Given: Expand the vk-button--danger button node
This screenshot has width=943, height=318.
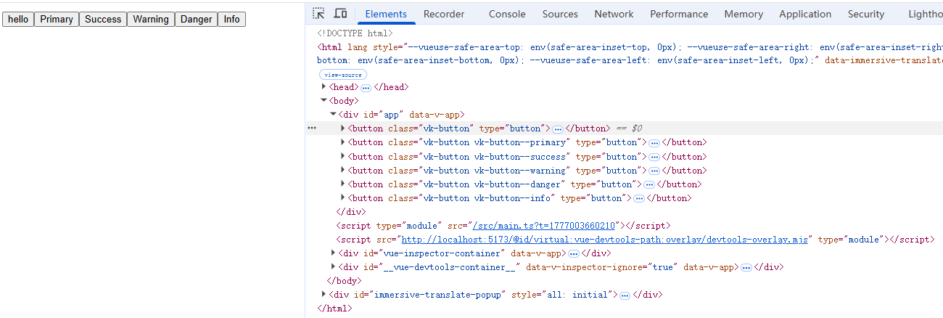Looking at the screenshot, I should click(x=343, y=184).
